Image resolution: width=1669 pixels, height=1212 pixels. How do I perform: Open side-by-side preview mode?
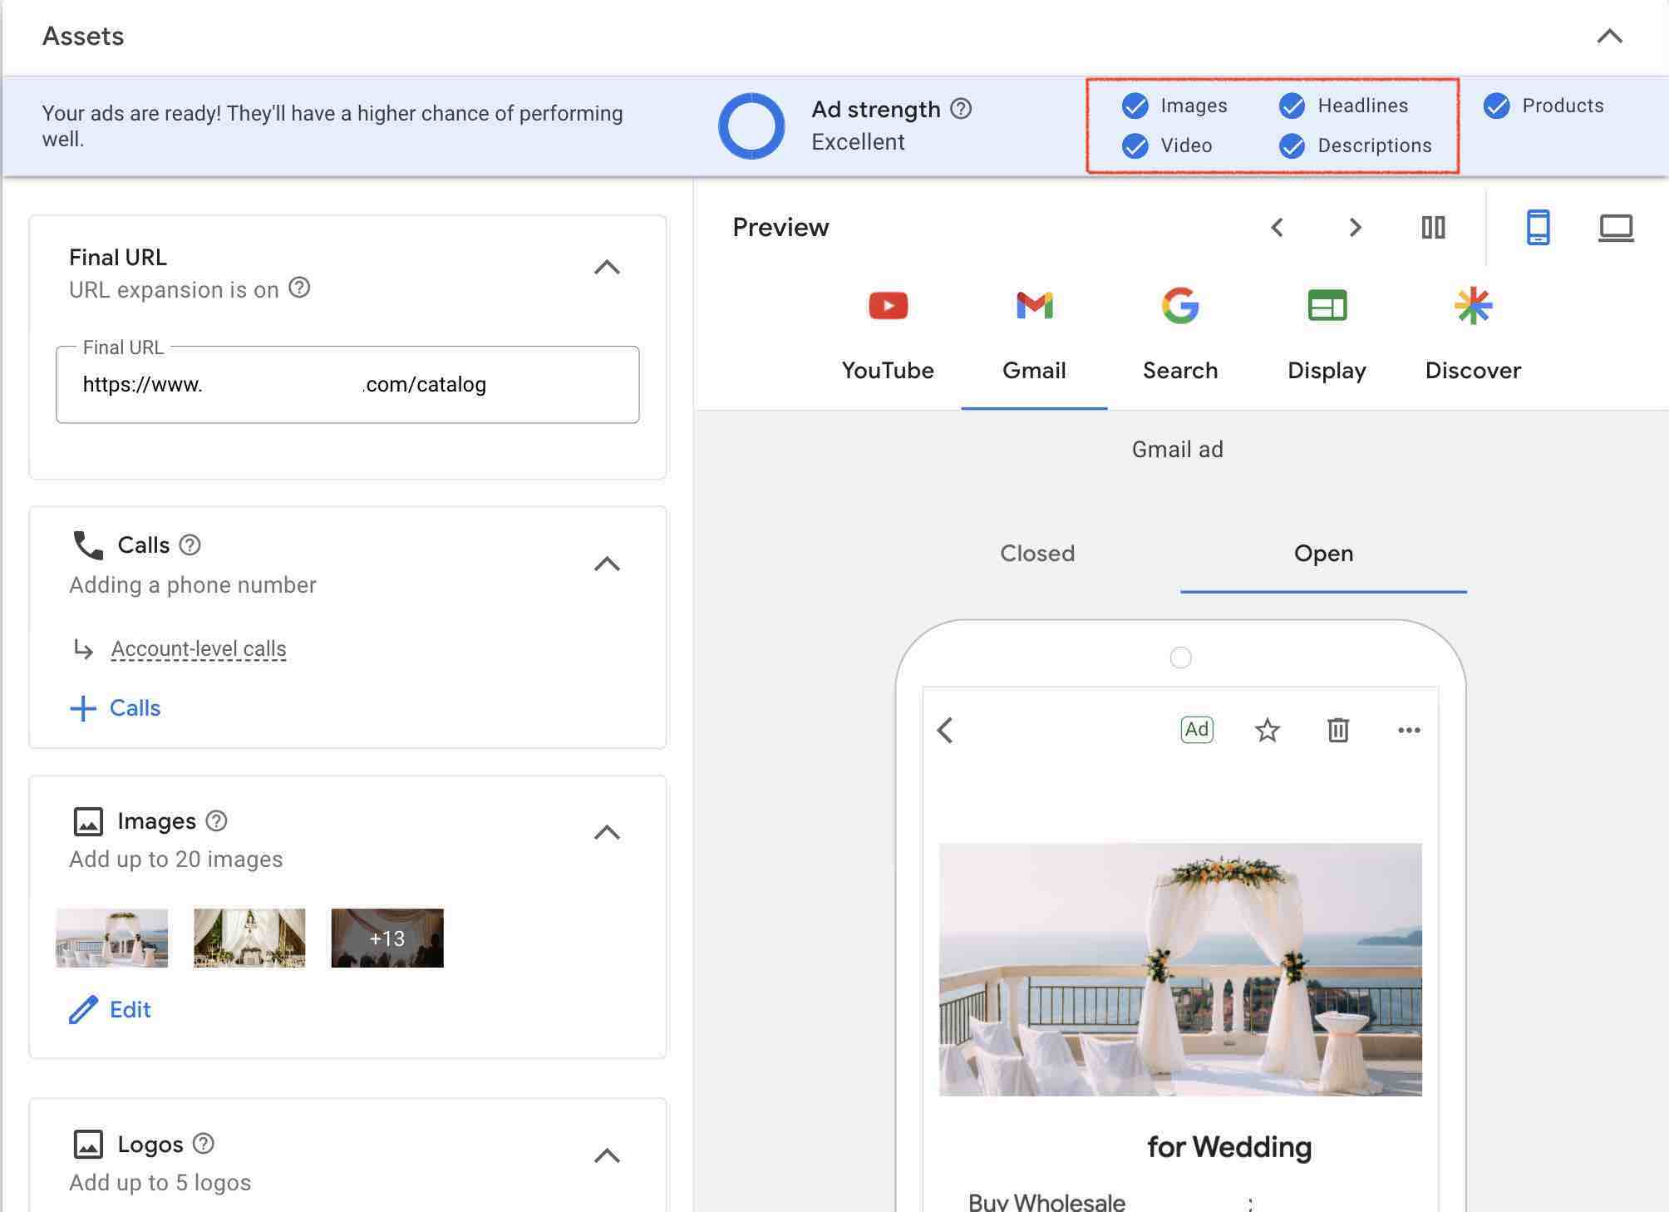[1433, 228]
